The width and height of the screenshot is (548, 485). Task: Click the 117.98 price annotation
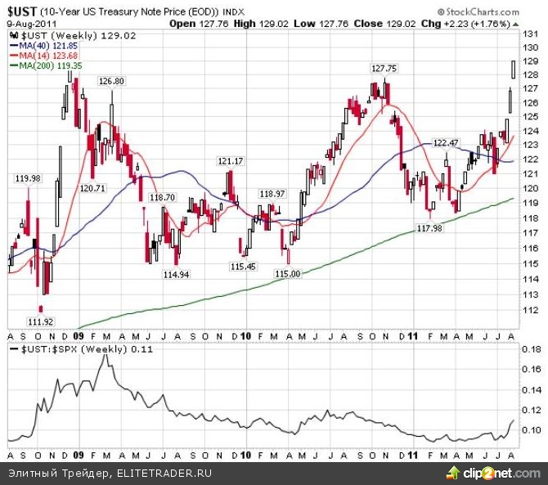pyautogui.click(x=429, y=228)
